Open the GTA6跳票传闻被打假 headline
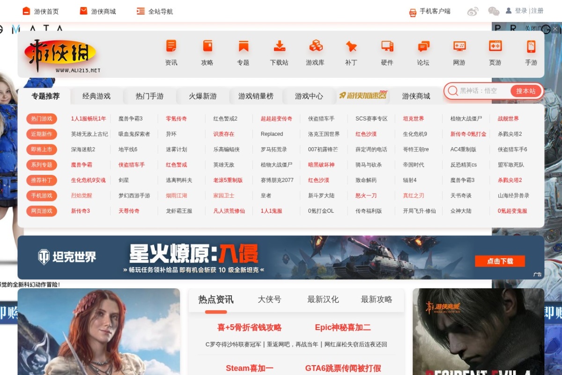The image size is (562, 375). coord(343,368)
